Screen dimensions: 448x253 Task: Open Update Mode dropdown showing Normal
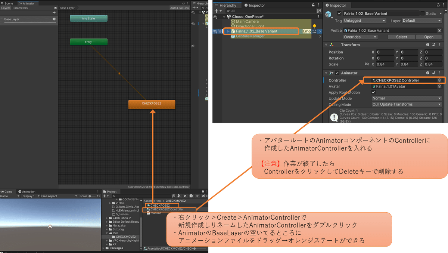(407, 98)
